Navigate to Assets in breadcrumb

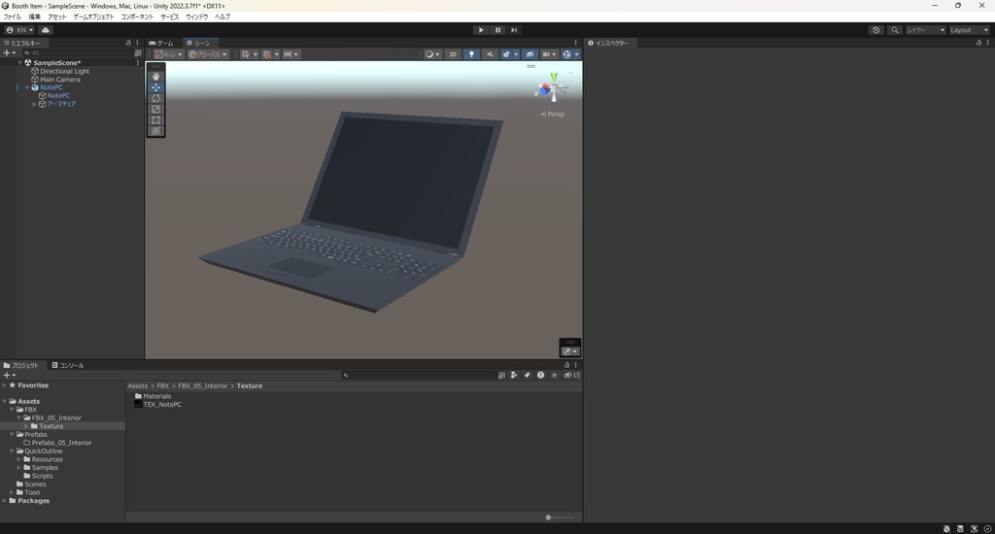click(x=138, y=385)
